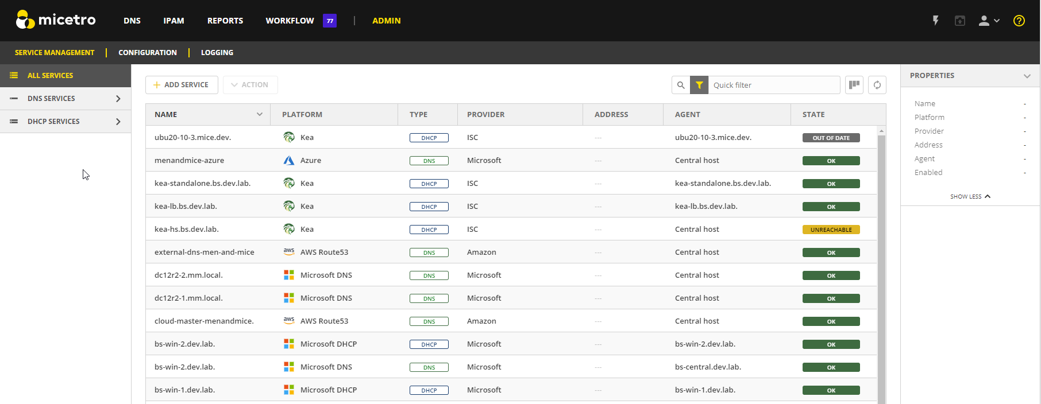Click Kea icon in kea-standalone.bs.dev.lab. row
This screenshot has width=1041, height=404.
point(289,183)
